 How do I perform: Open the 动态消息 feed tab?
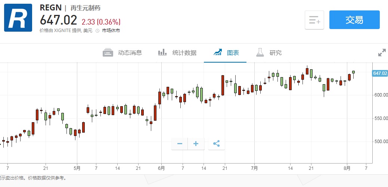tap(122, 53)
